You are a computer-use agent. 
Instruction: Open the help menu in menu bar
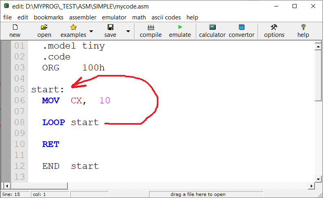click(192, 17)
